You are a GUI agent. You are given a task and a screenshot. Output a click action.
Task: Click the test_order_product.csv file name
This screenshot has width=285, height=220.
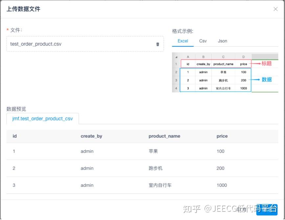click(36, 44)
